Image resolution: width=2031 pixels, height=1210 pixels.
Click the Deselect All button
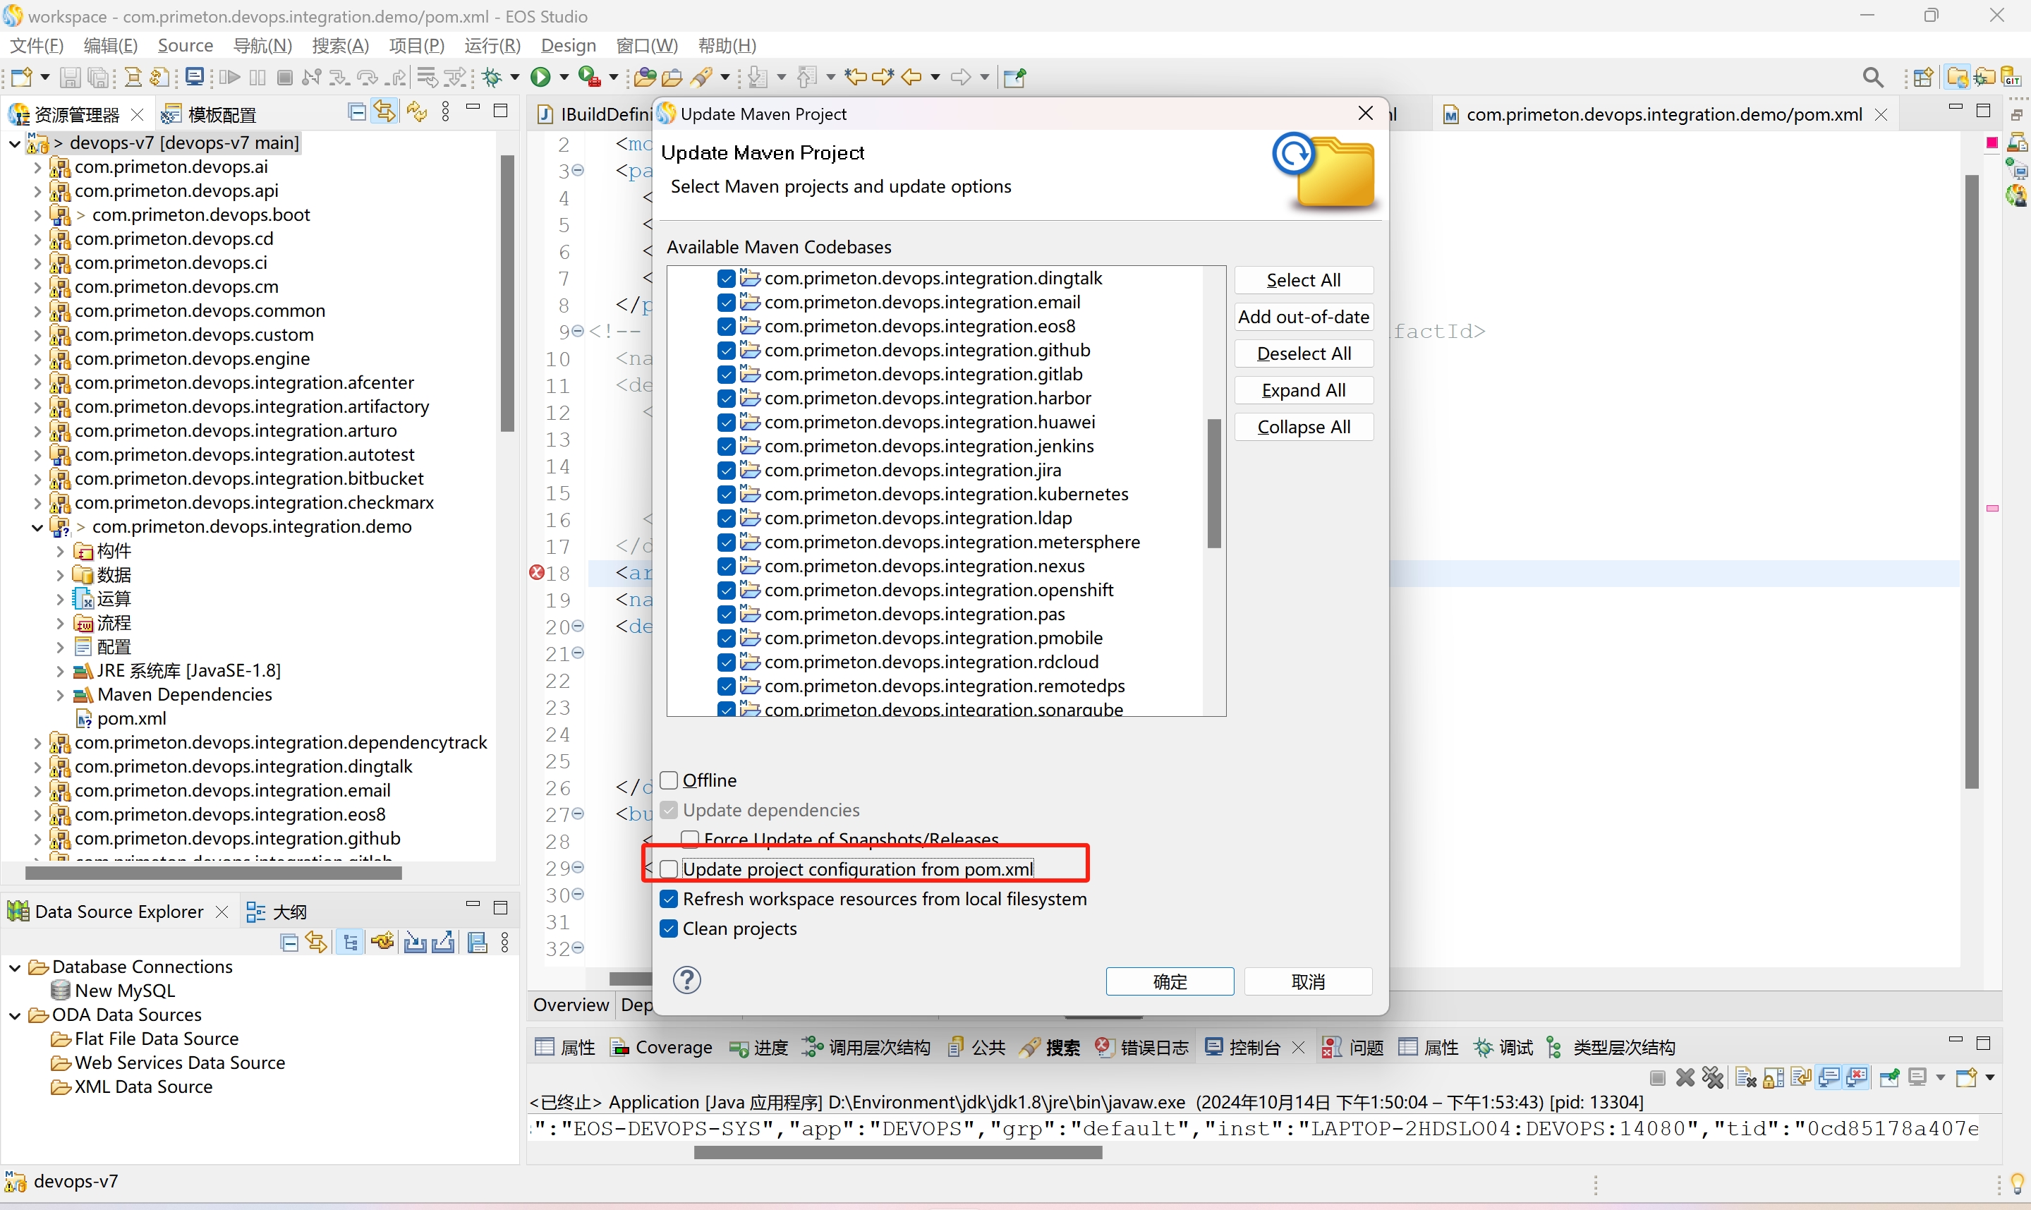tap(1303, 354)
